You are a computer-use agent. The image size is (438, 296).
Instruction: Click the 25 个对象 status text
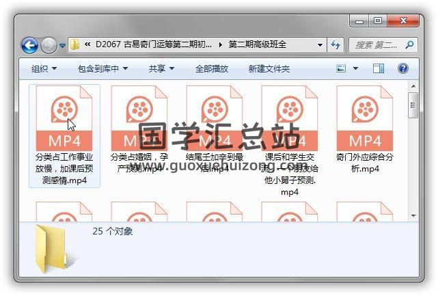click(x=113, y=231)
